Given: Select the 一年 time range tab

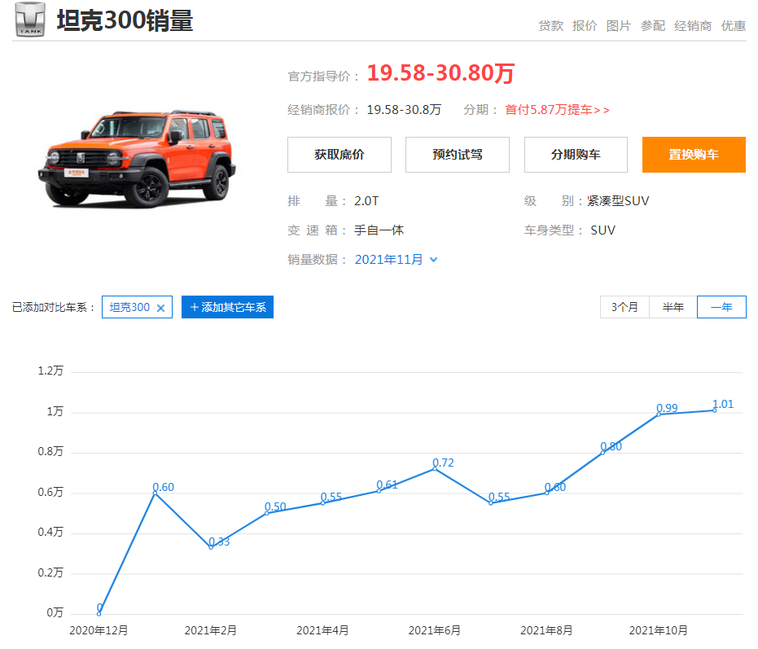Looking at the screenshot, I should coord(721,307).
